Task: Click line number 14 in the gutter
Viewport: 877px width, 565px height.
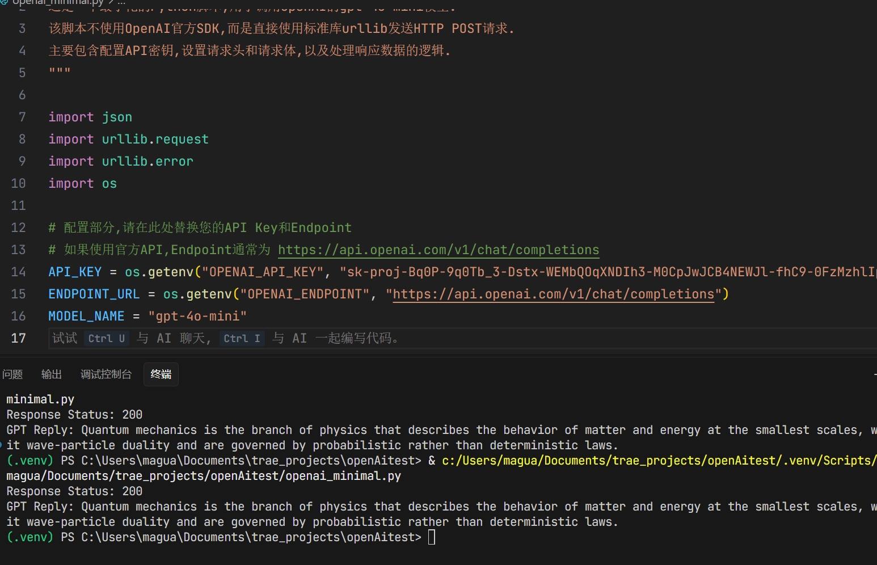Action: click(18, 272)
